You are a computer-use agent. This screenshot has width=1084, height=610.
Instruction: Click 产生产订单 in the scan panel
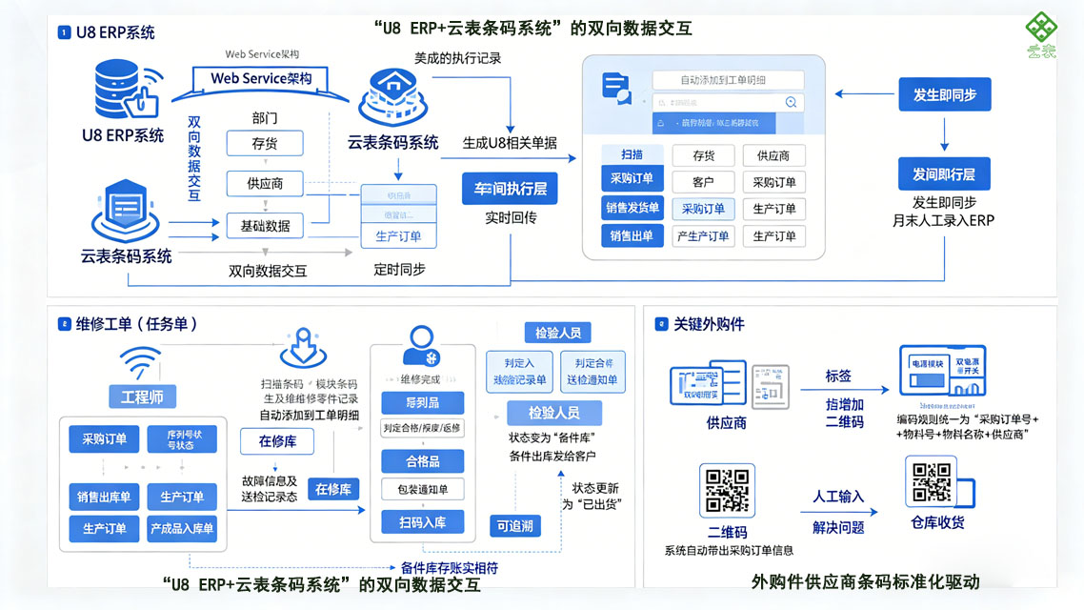click(x=703, y=235)
